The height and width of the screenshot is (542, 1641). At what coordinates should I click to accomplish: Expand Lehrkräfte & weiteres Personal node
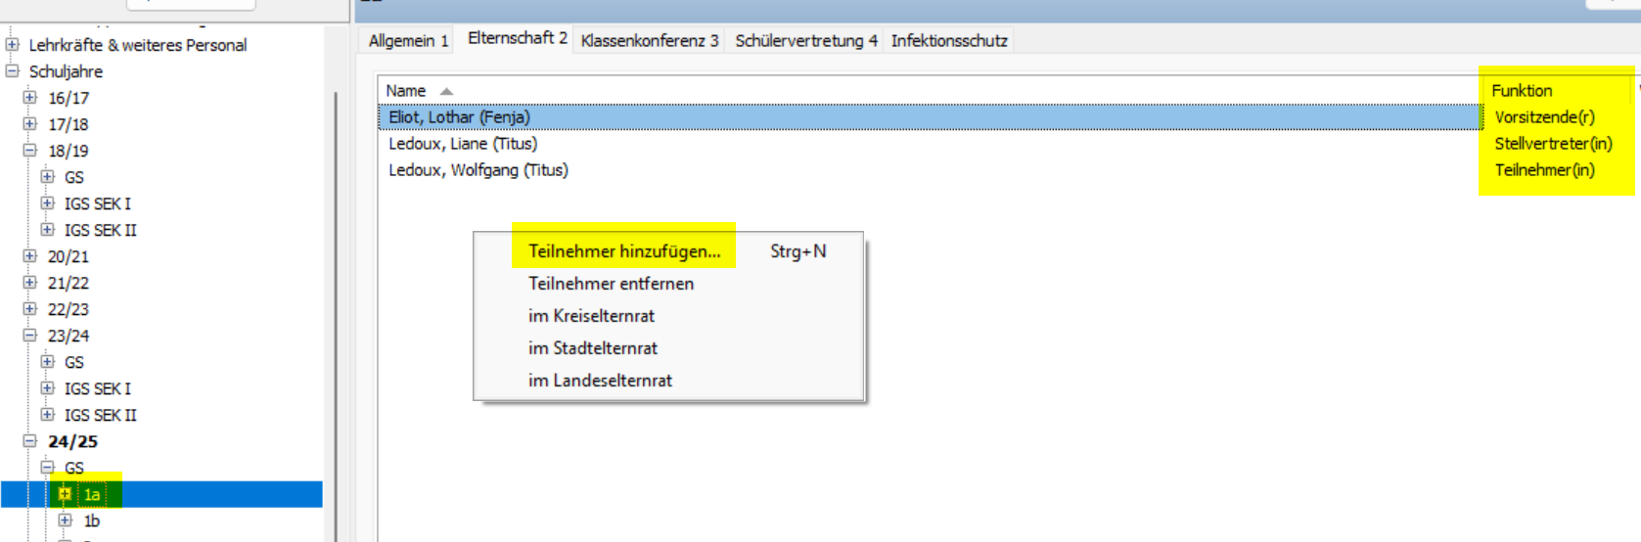13,45
